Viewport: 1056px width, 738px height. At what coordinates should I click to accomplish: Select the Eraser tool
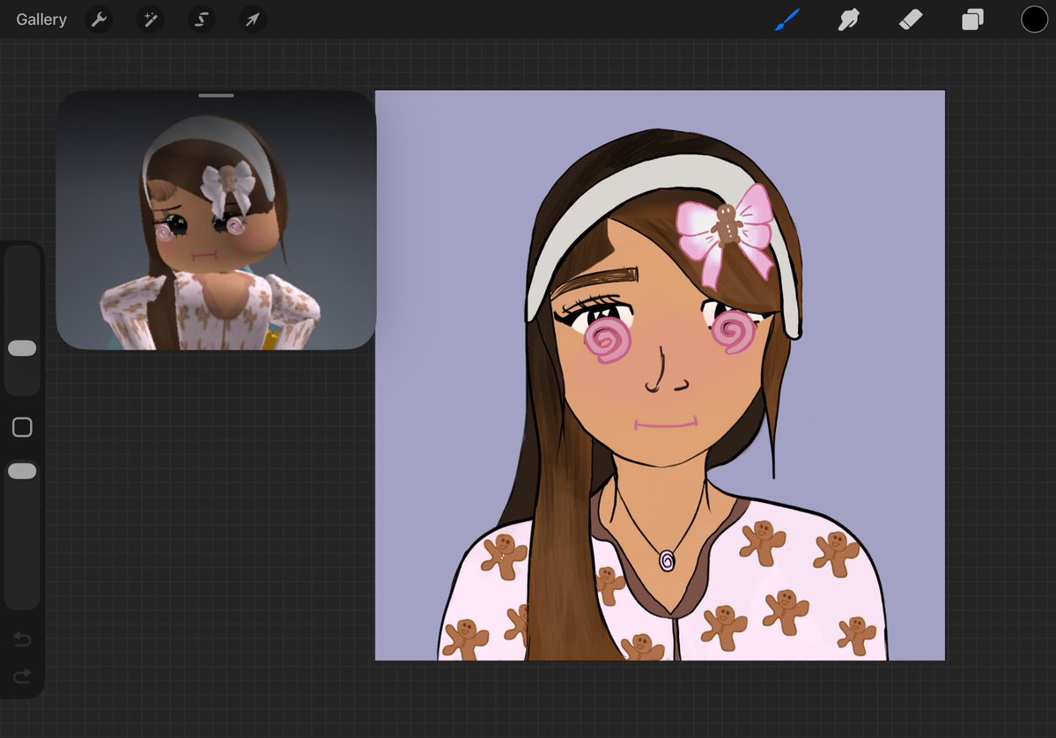[x=911, y=19]
